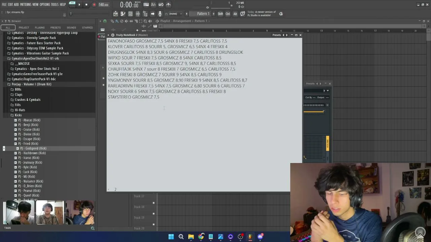The height and width of the screenshot is (242, 431).
Task: Open Fruity NoteBook 2 settings gear
Action: click(113, 35)
